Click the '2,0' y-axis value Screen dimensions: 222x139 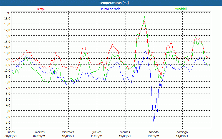click(8, 117)
